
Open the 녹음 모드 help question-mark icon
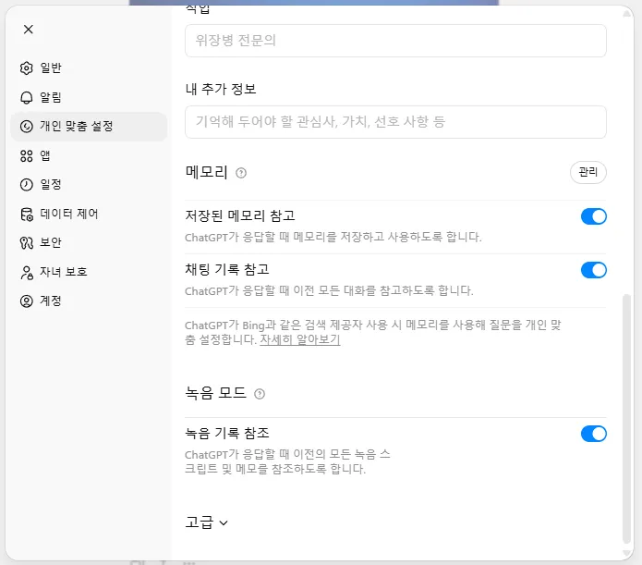coord(260,394)
